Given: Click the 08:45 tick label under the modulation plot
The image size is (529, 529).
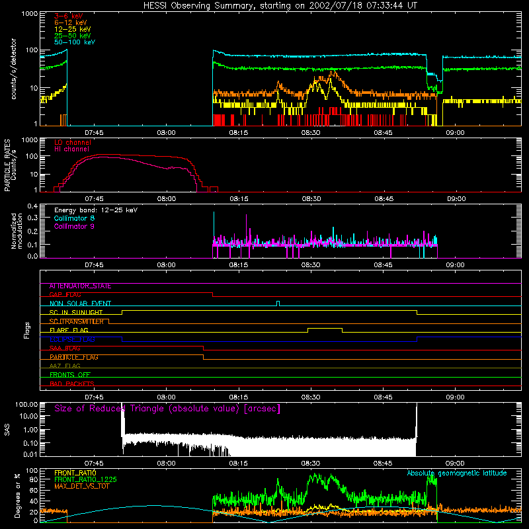Looking at the screenshot, I should pyautogui.click(x=383, y=265).
